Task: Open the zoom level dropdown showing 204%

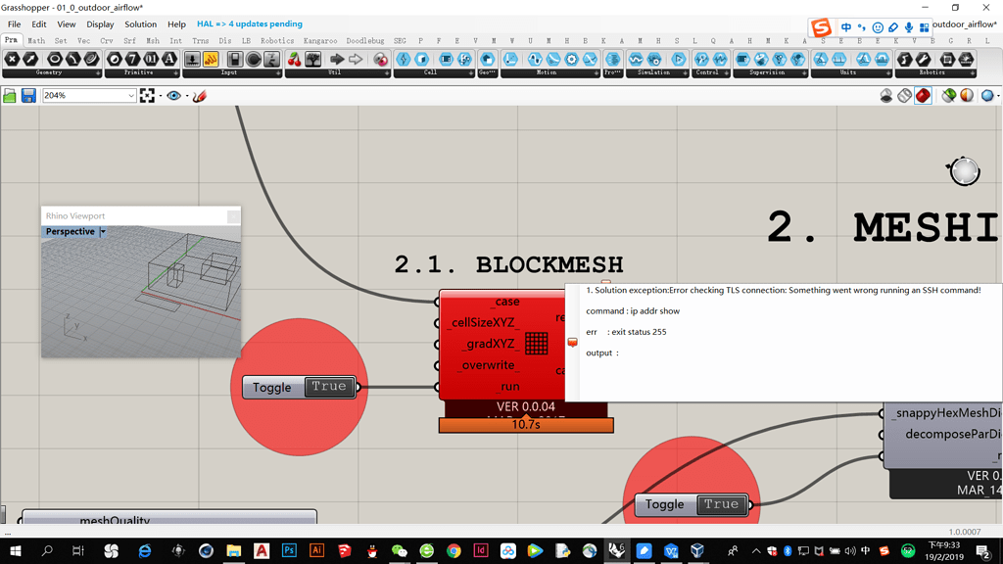Action: [132, 95]
